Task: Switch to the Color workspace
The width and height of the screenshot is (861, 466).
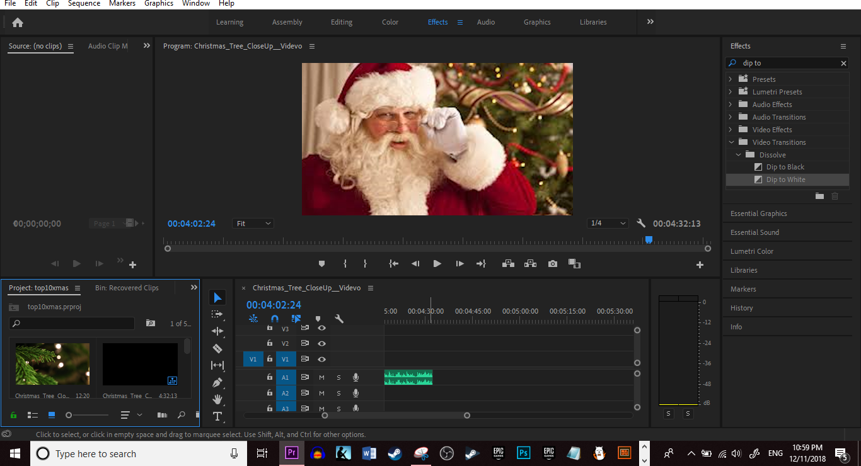Action: coord(390,22)
